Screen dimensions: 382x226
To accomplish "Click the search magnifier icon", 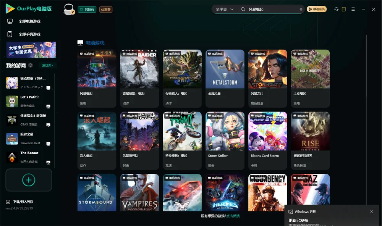I will coord(243,9).
